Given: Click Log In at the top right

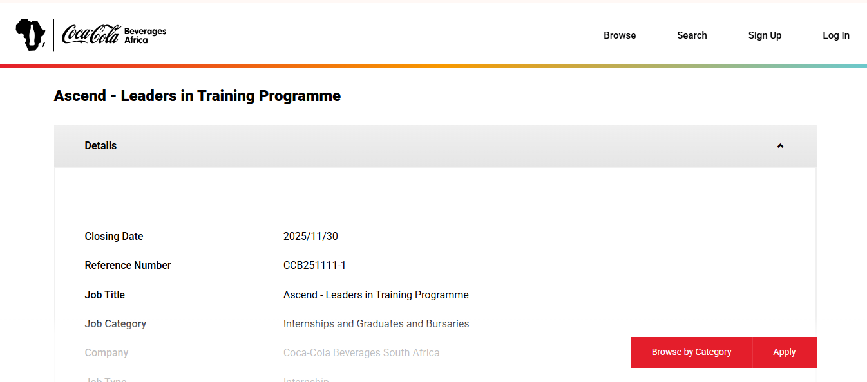Looking at the screenshot, I should point(835,35).
